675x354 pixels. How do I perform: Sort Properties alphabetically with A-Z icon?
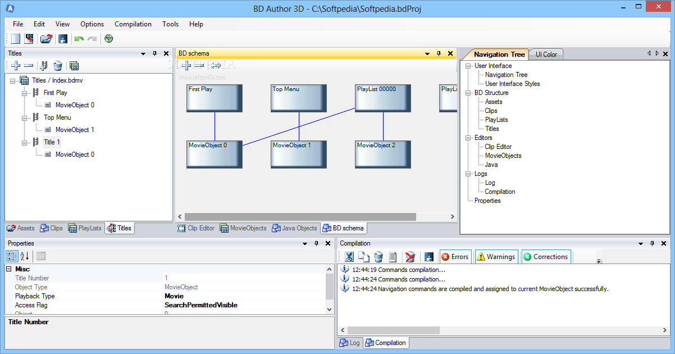(25, 256)
